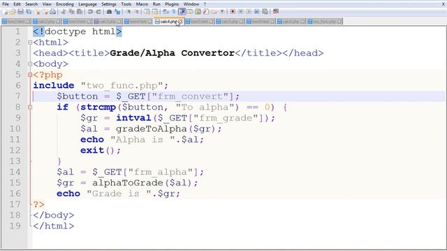Open the Document Map toolbar icon

tap(198, 12)
